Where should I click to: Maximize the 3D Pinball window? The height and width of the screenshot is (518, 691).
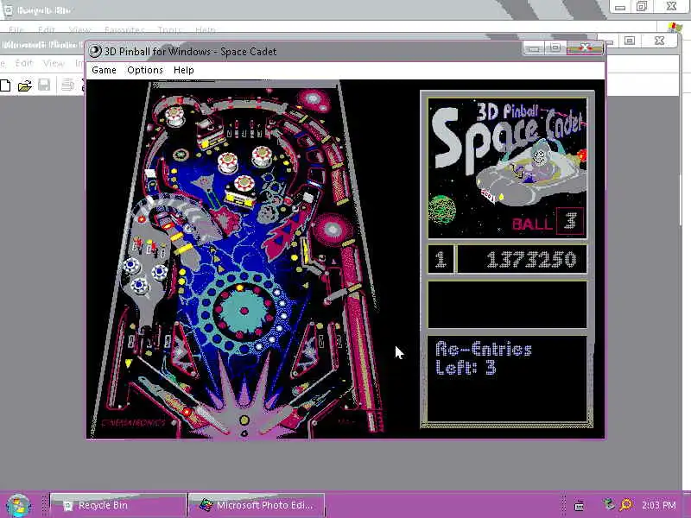point(555,48)
